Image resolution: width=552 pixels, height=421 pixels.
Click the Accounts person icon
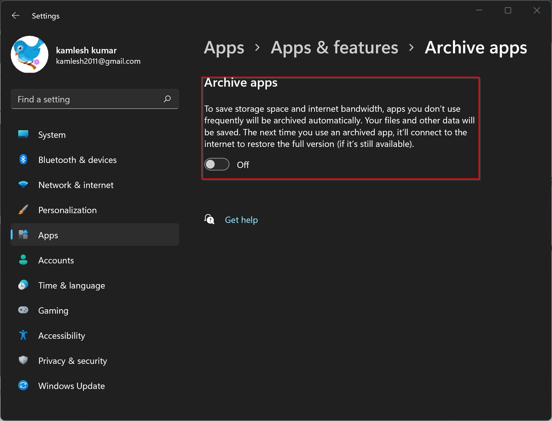tap(23, 260)
